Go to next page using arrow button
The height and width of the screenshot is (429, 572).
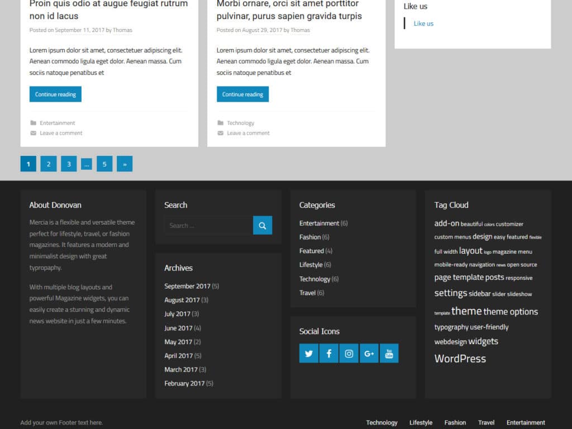coord(125,164)
